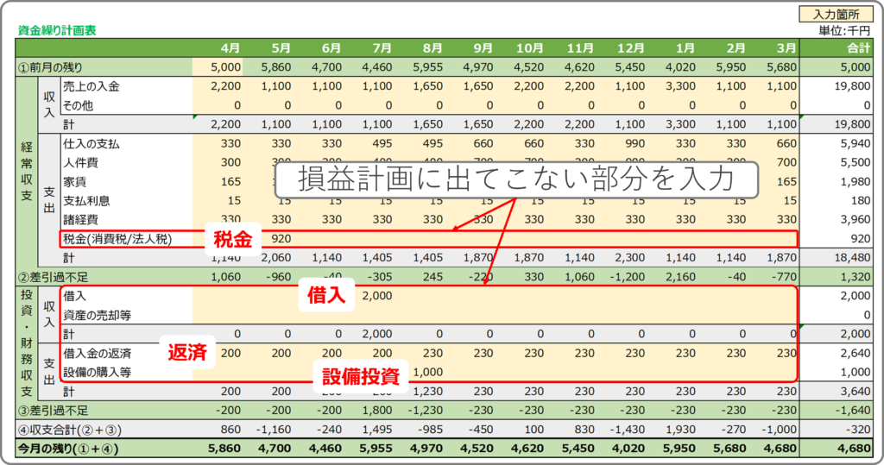Select ②差引過不足 12月 cell -1,200
The width and height of the screenshot is (884, 465).
pos(628,277)
